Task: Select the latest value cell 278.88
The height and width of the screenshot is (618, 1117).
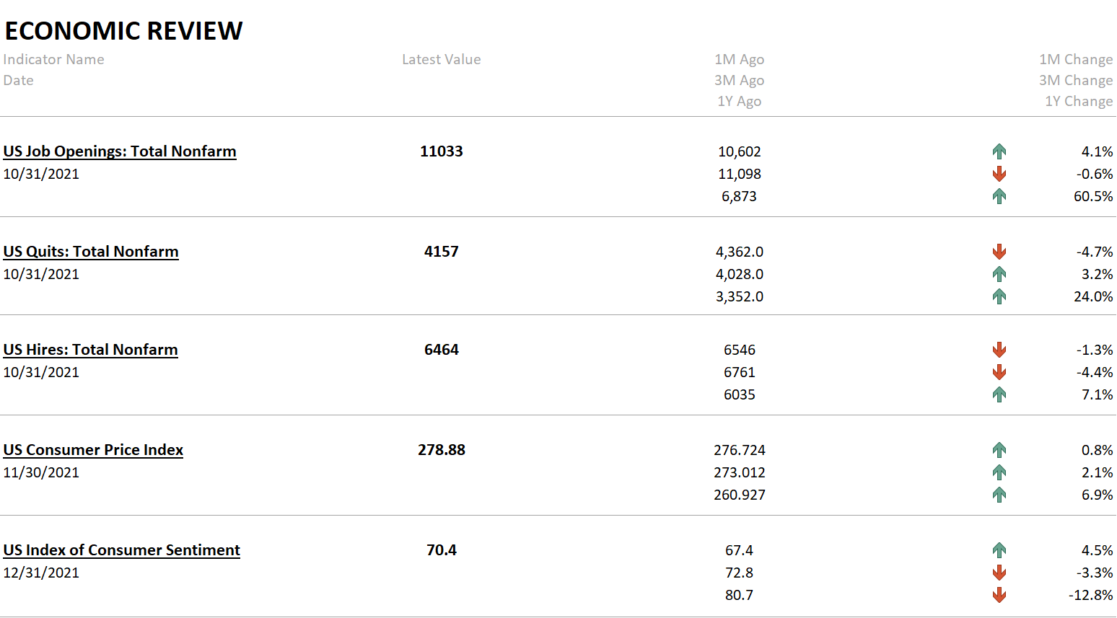Action: tap(442, 450)
